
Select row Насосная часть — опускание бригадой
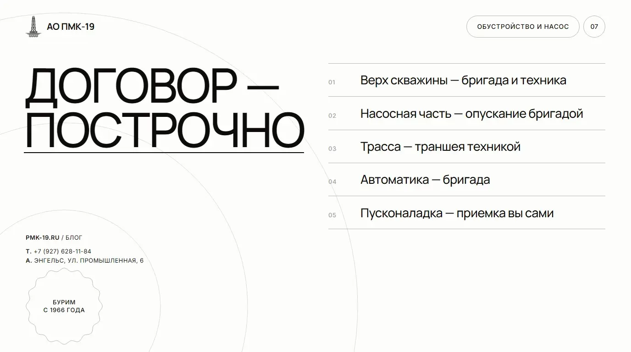click(x=467, y=113)
